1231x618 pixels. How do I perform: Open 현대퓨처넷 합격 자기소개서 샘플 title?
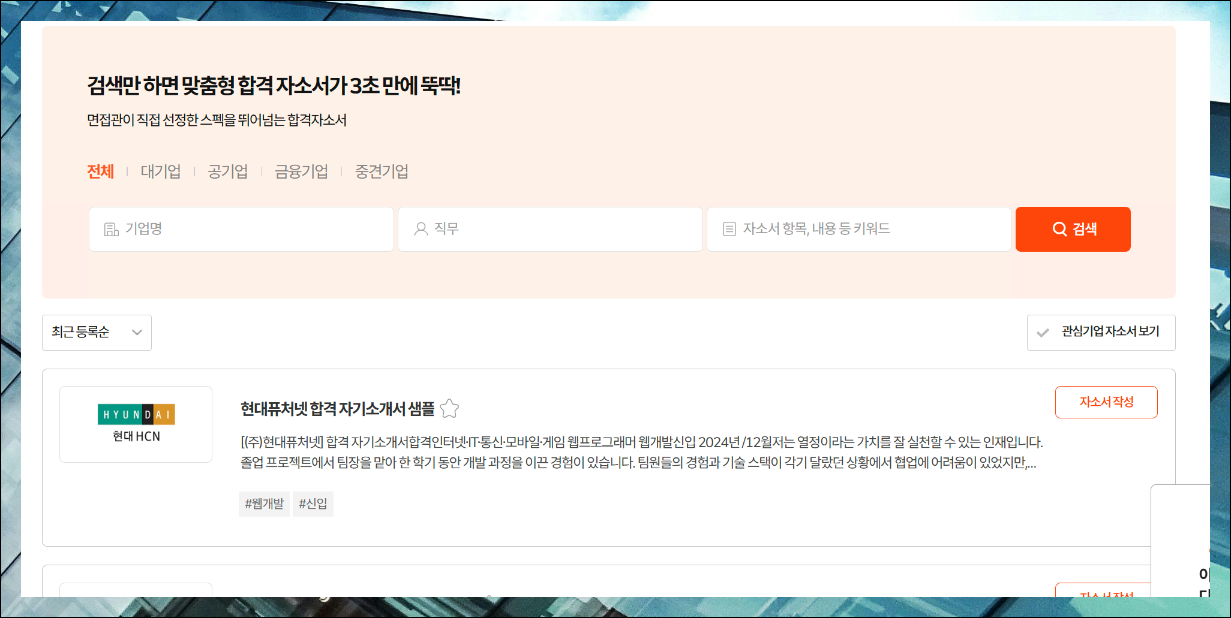(x=337, y=409)
